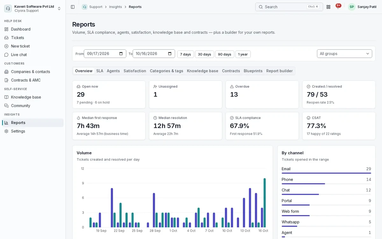Click "First response 51.9%" text
Image resolution: width=382 pixels, height=239 pixels.
[x=246, y=134]
